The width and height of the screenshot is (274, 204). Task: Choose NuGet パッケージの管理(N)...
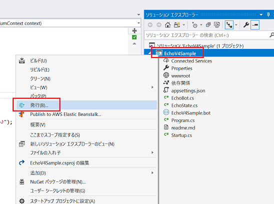click(87, 182)
